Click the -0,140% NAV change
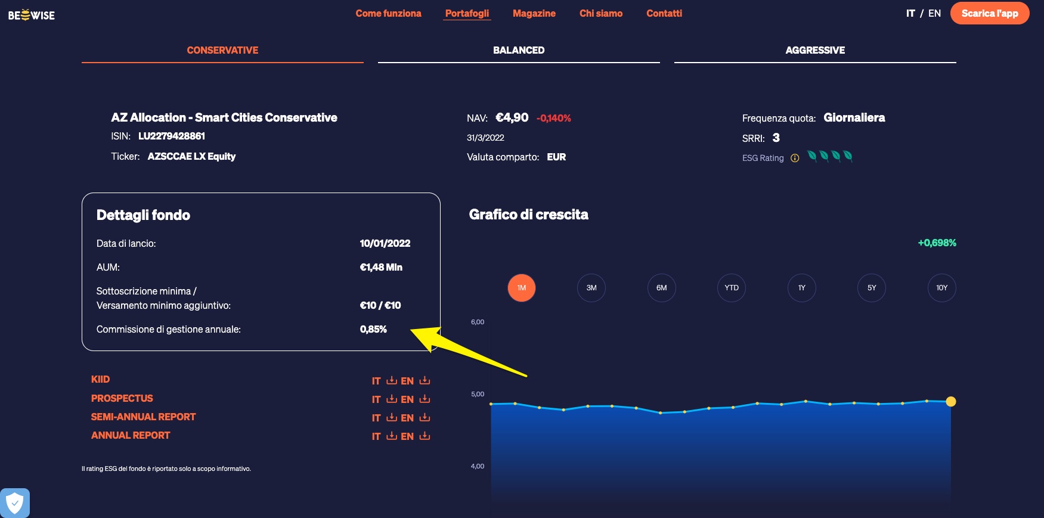The width and height of the screenshot is (1044, 518). (554, 118)
